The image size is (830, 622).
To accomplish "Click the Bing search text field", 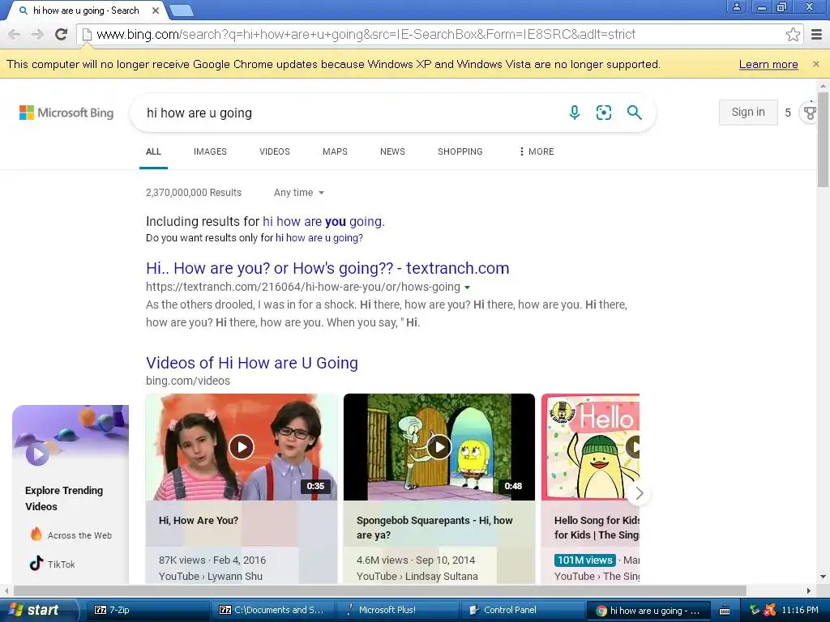I will (349, 113).
